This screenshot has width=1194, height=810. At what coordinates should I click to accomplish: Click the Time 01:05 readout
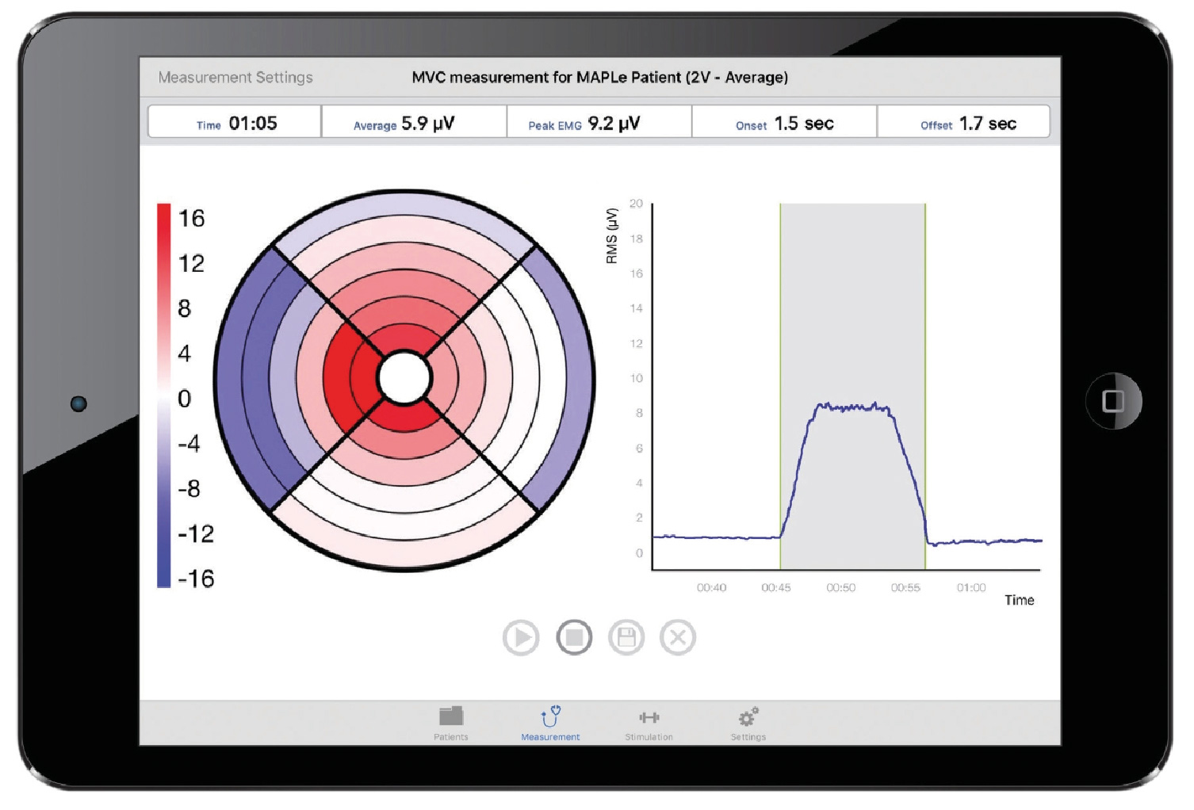click(235, 123)
